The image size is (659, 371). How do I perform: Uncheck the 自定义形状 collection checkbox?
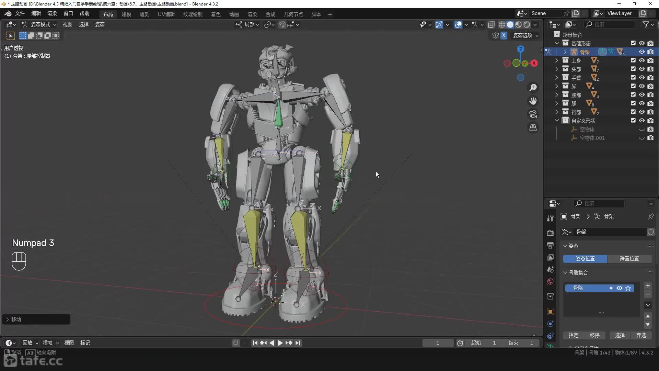(x=633, y=121)
